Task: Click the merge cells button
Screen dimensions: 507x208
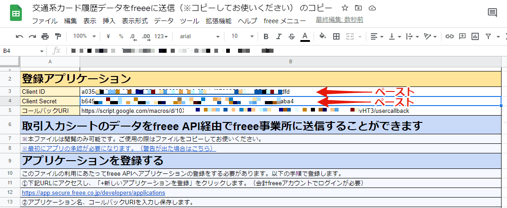Action: (350, 36)
